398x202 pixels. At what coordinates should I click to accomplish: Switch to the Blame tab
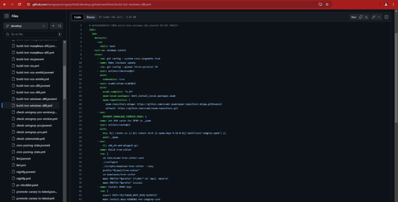coord(91,17)
